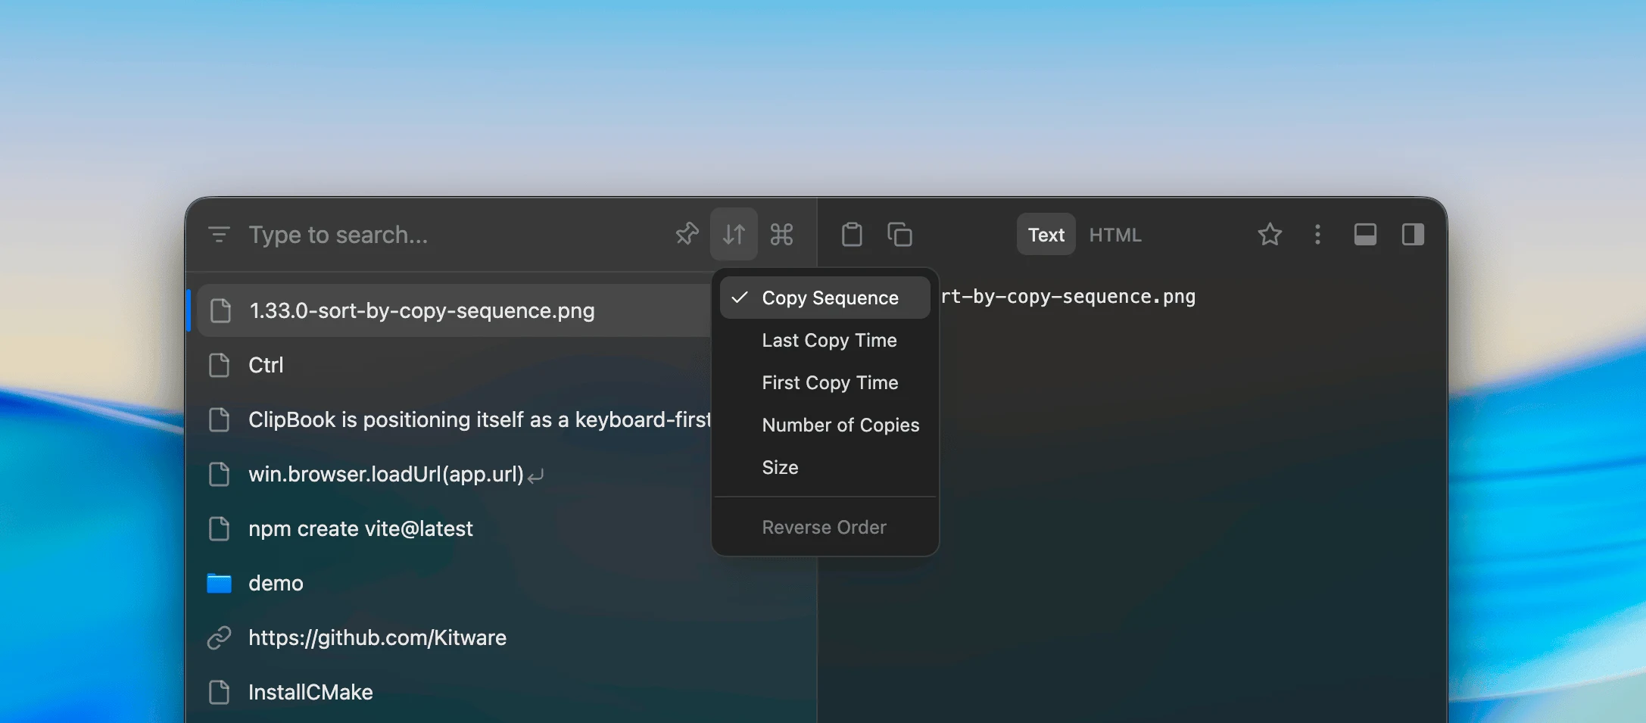The image size is (1646, 723).
Task: Click the keyboard shortcuts command icon
Action: (781, 234)
